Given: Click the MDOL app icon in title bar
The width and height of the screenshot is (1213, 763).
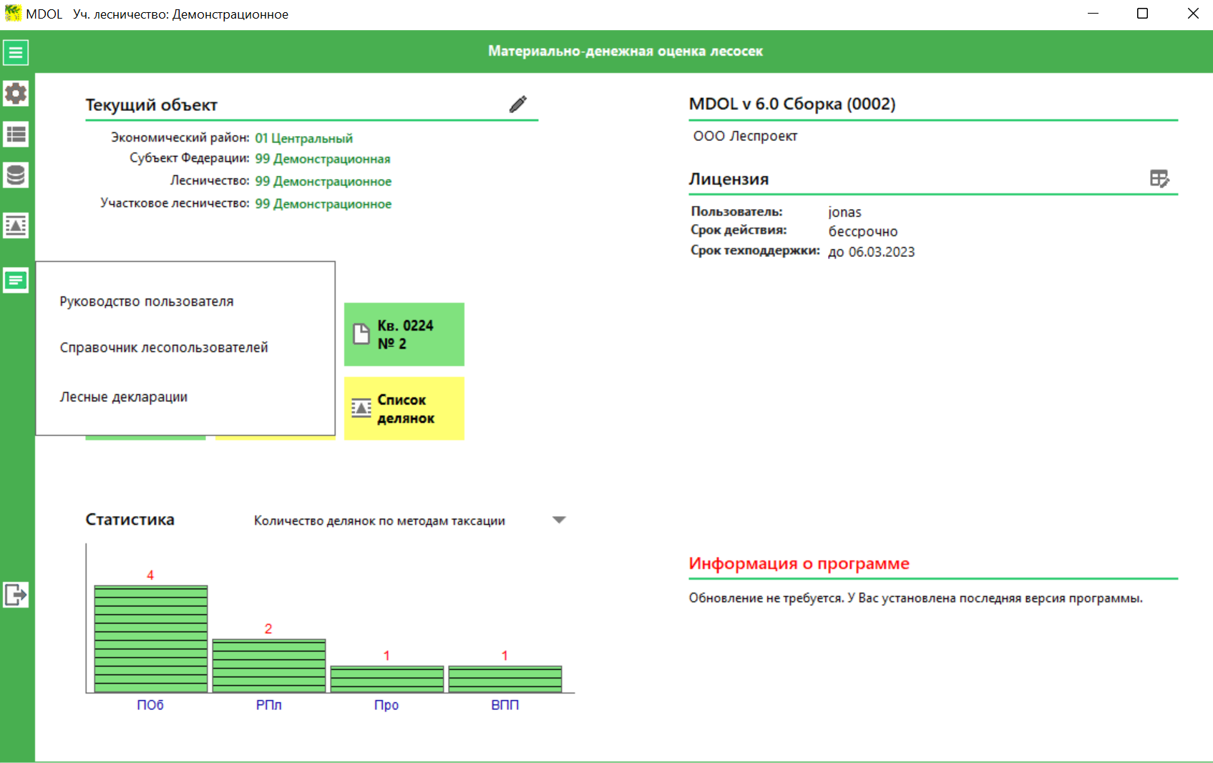Looking at the screenshot, I should coord(13,14).
